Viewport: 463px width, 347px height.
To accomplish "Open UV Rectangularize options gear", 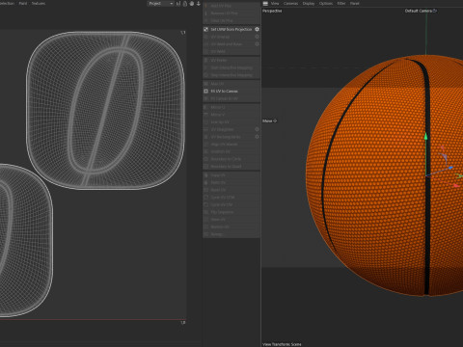I will click(x=257, y=137).
